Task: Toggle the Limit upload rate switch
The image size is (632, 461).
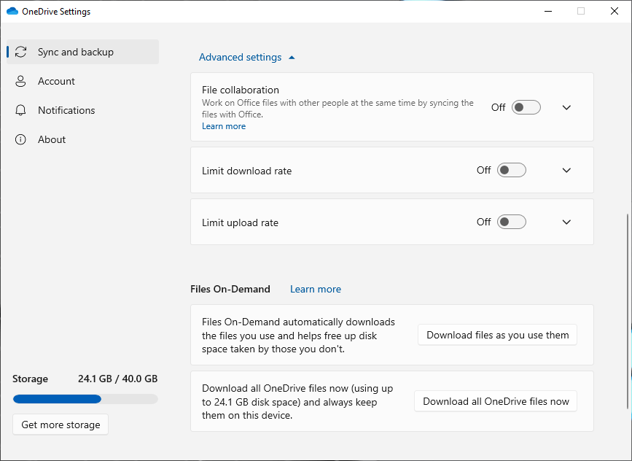Action: coord(511,222)
